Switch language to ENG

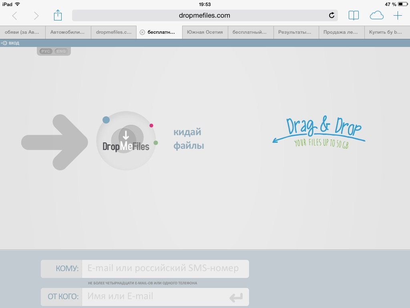61,51
